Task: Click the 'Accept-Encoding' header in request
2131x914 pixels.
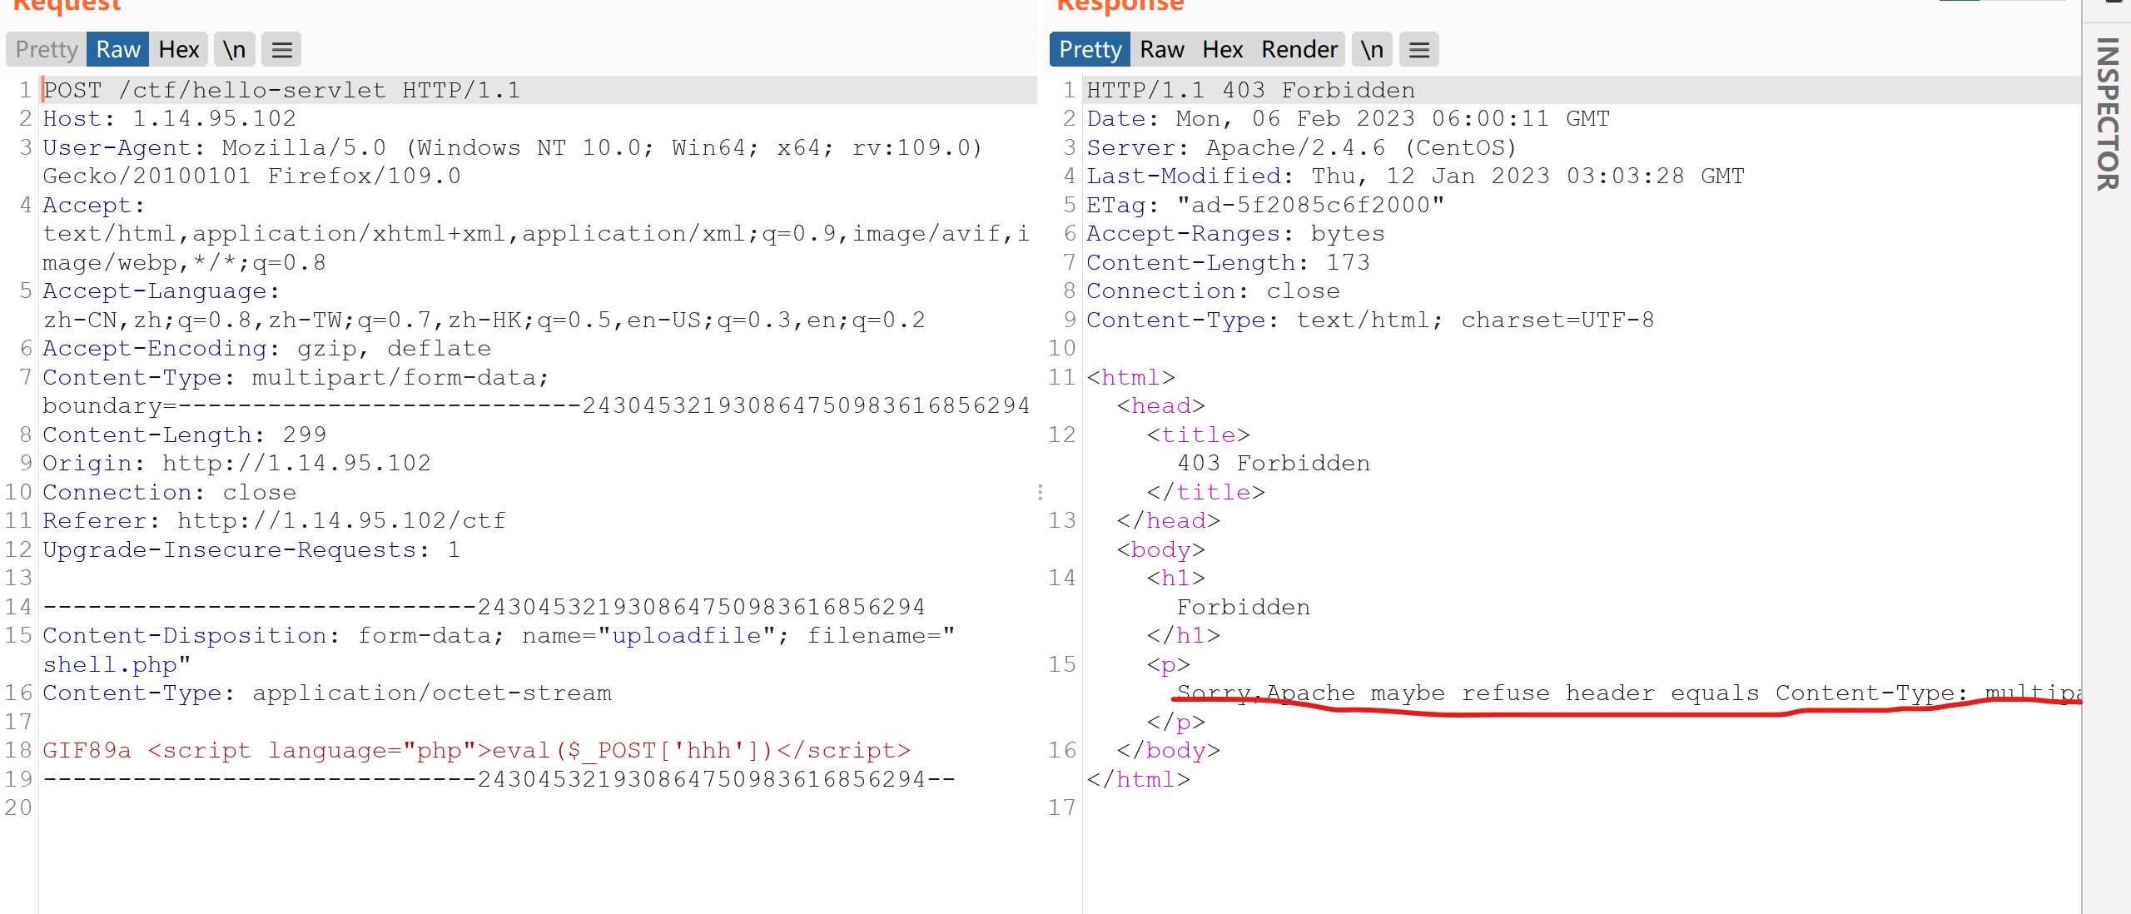Action: point(267,348)
